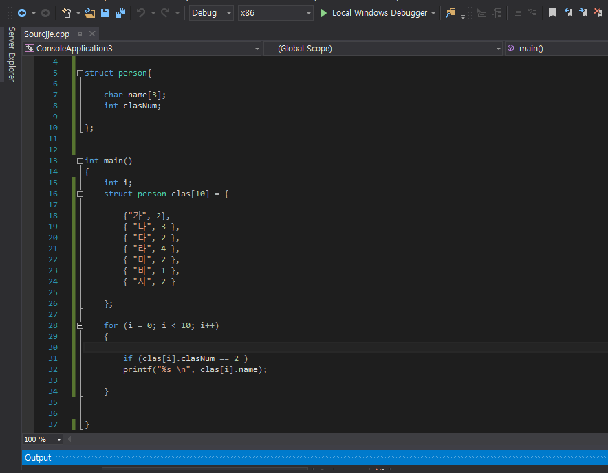Viewport: 608px width, 473px height.
Task: Go to the previous bookmark
Action: [x=568, y=13]
